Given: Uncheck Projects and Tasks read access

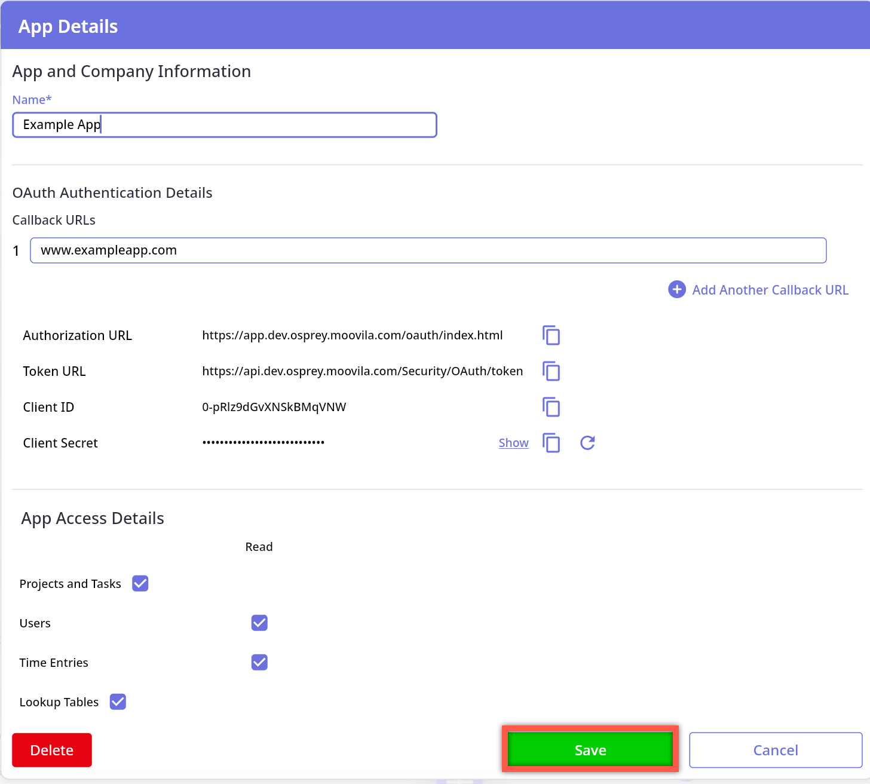Looking at the screenshot, I should [140, 583].
